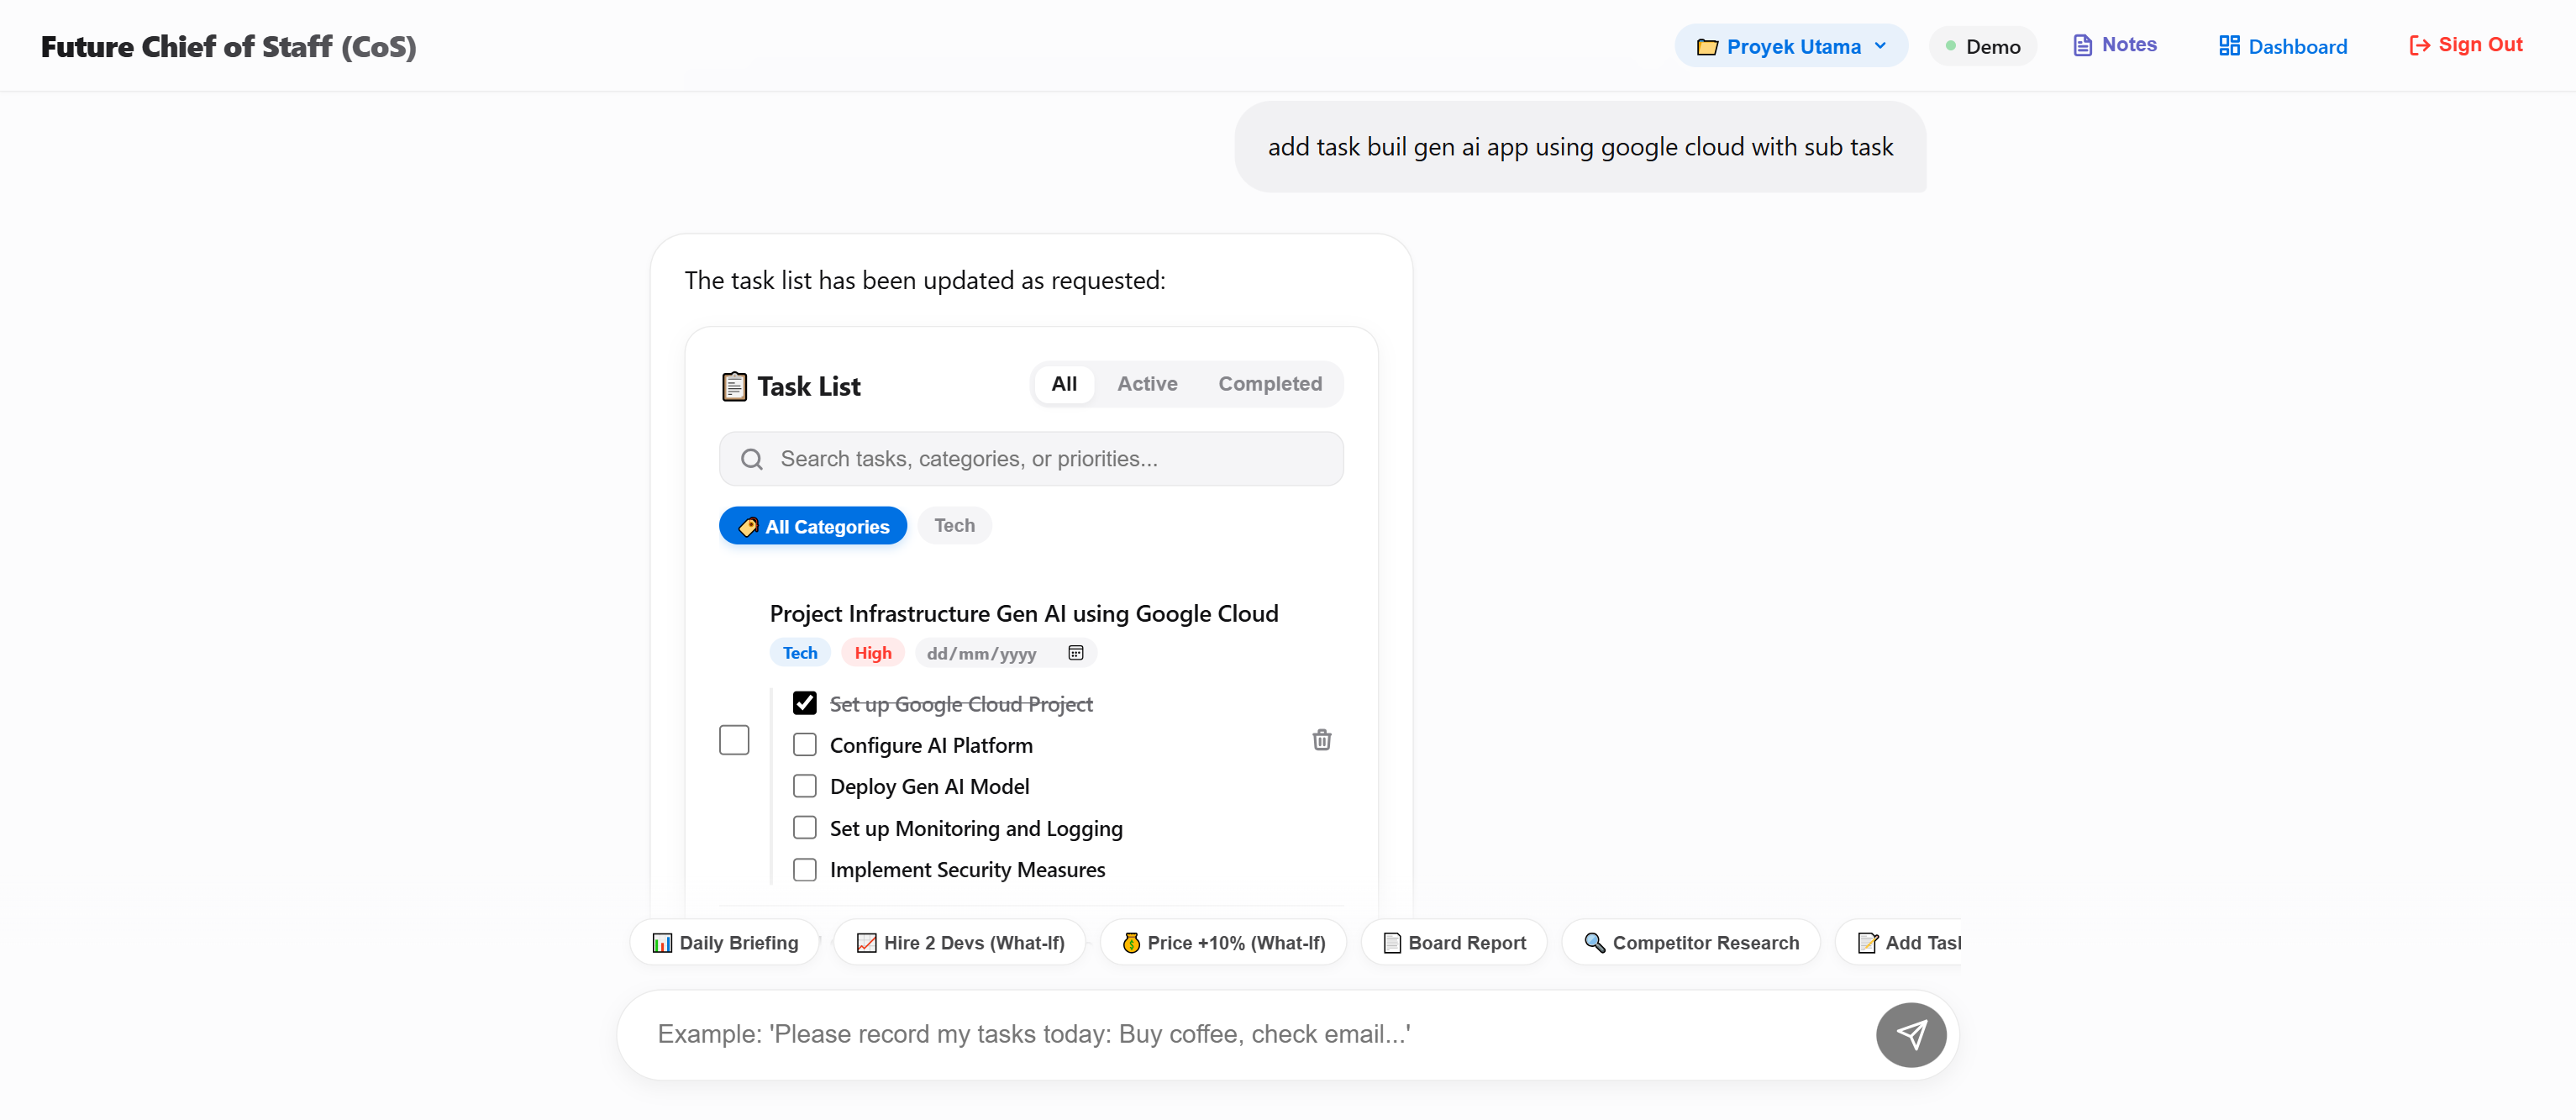Check Implement Security Measures subtask
2576x1120 pixels.
tap(805, 870)
